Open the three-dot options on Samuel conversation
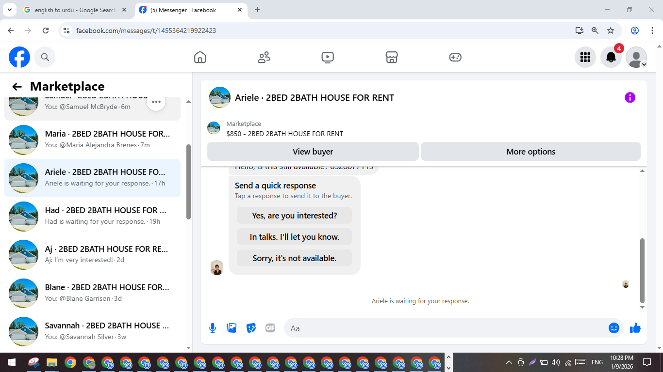Viewport: 663px width, 372px height. pos(156,102)
